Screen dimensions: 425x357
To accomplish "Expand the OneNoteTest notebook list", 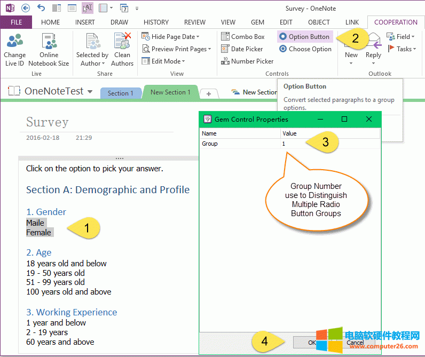I will click(x=90, y=92).
